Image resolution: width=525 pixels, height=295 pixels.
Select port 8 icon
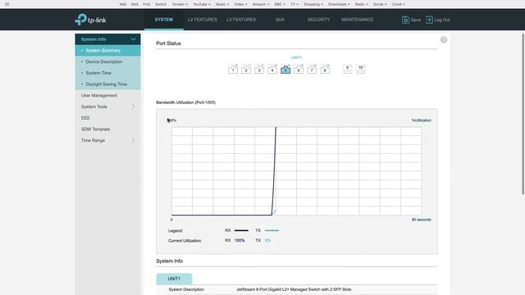coord(325,69)
